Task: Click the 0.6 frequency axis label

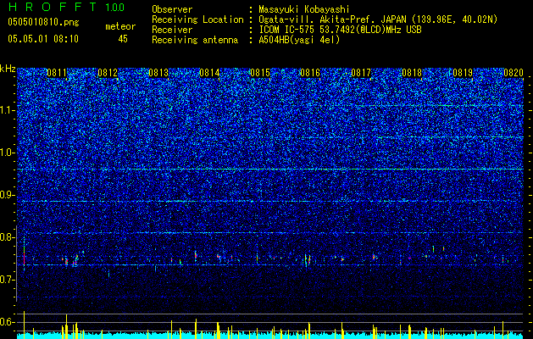Action: click(x=8, y=322)
